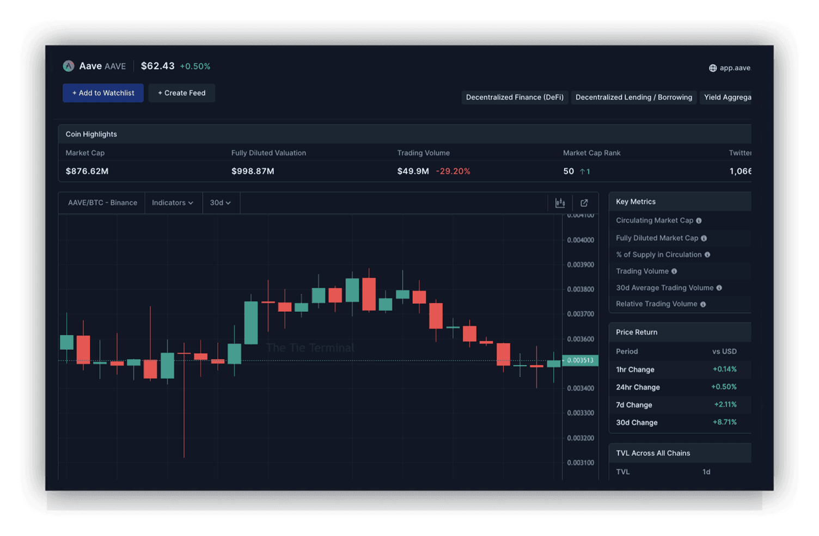This screenshot has width=819, height=536.
Task: Click the tall green candle near 0.0037
Action: (251, 322)
